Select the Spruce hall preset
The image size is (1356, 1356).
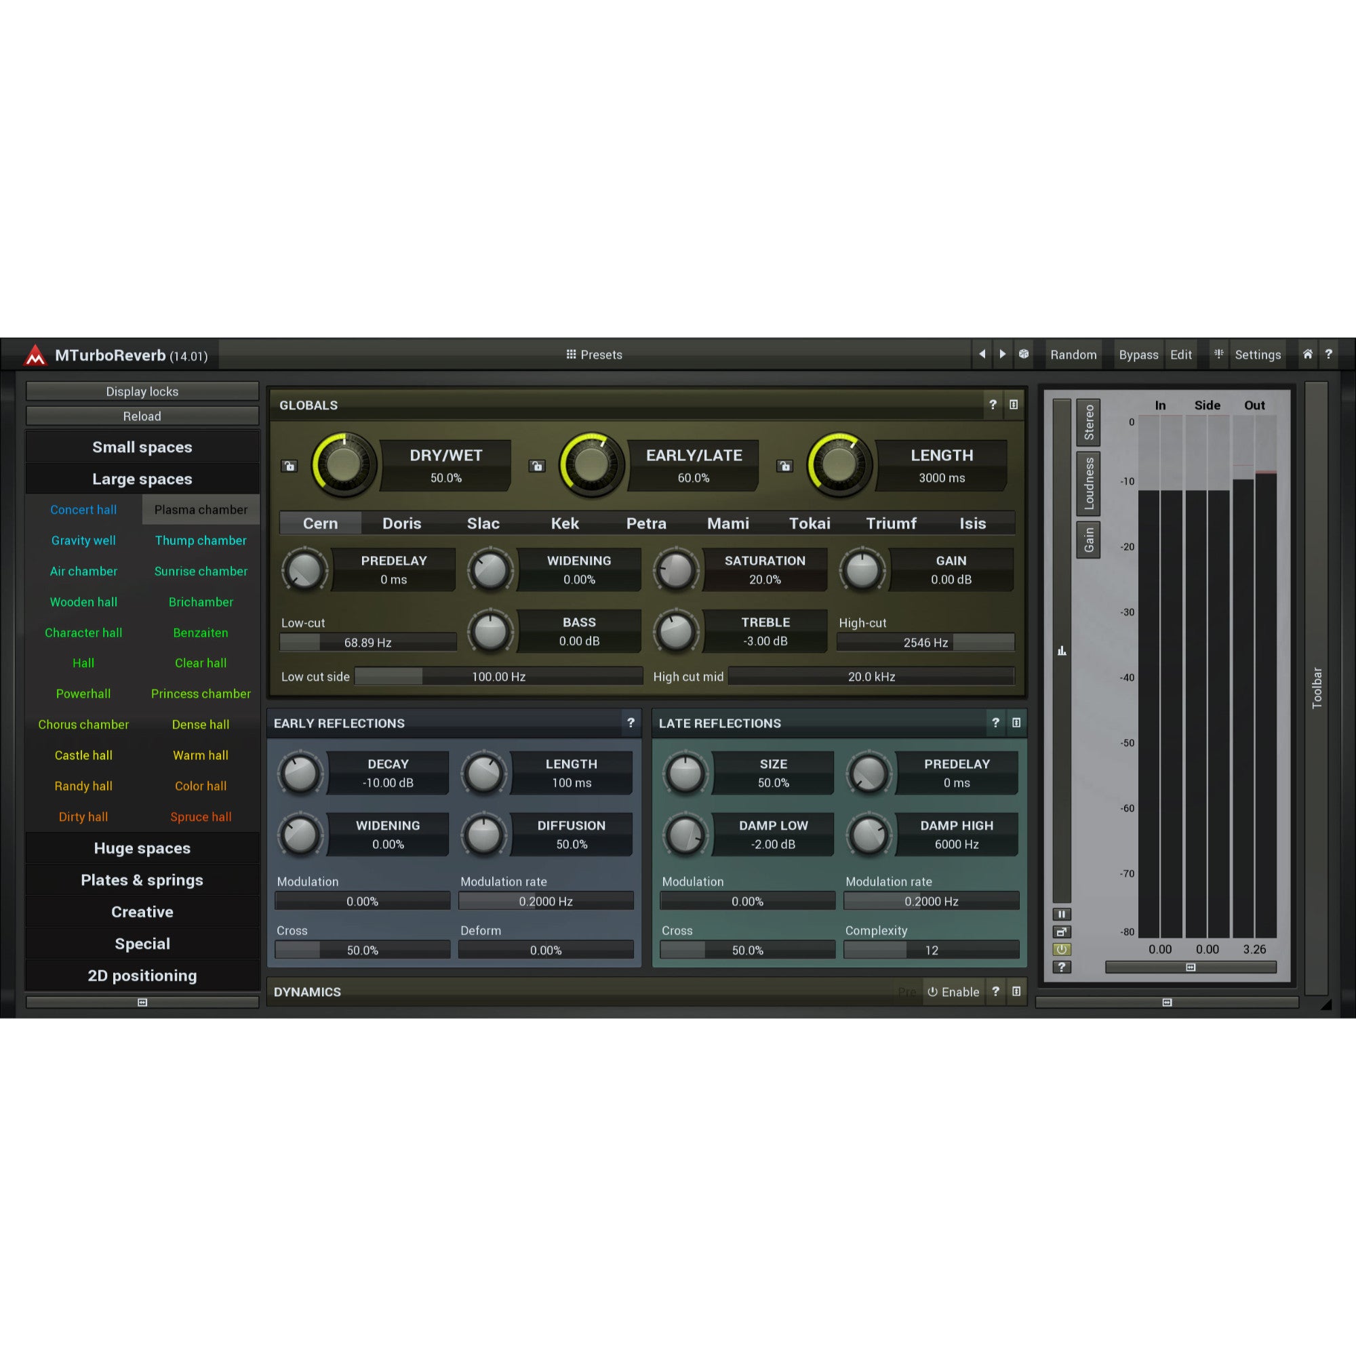[x=201, y=817]
